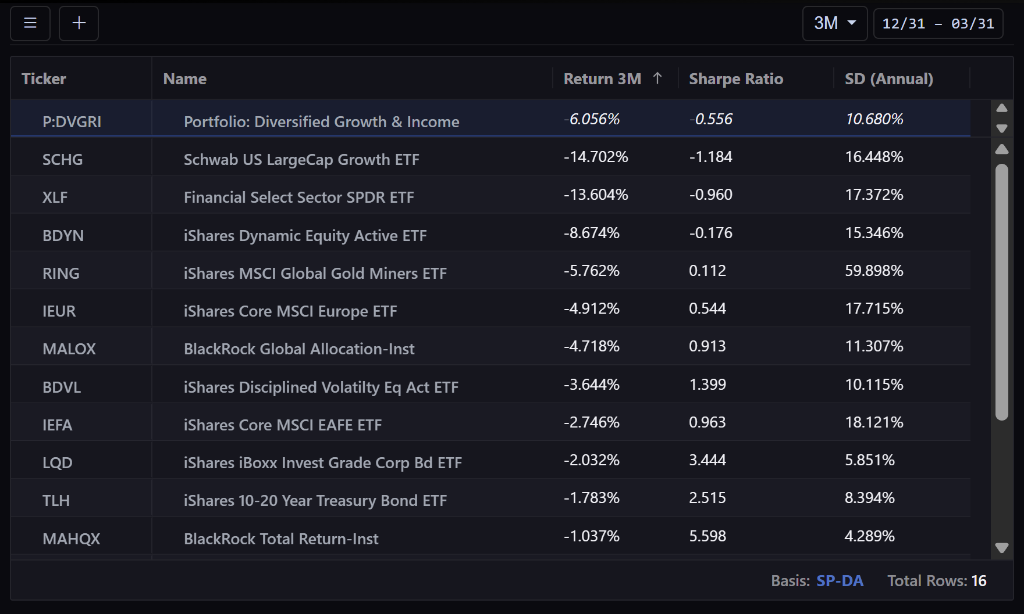Click the vertical scrollbar thumb
The image size is (1024, 614).
pyautogui.click(x=1002, y=292)
